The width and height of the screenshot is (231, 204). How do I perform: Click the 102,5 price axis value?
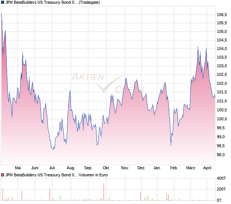pyautogui.click(x=222, y=75)
